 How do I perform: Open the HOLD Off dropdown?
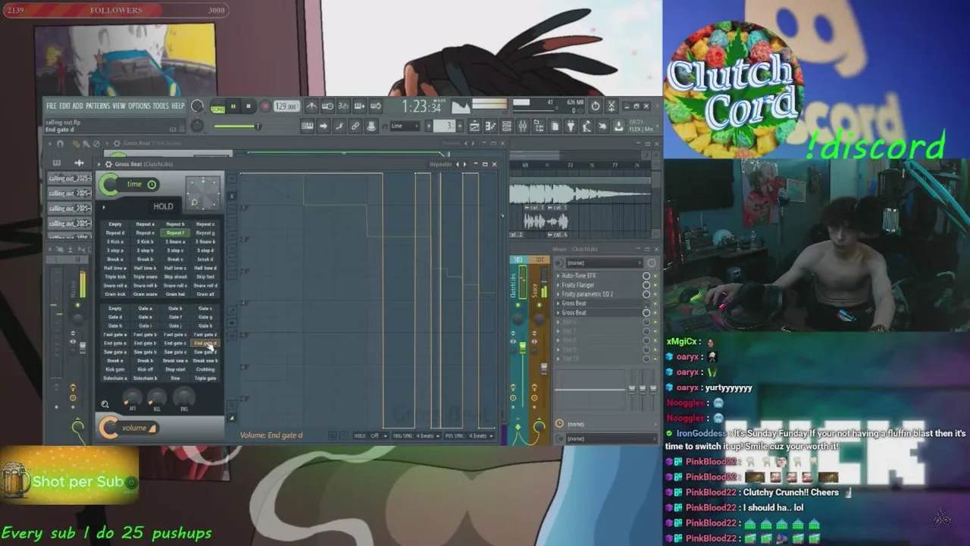(370, 436)
